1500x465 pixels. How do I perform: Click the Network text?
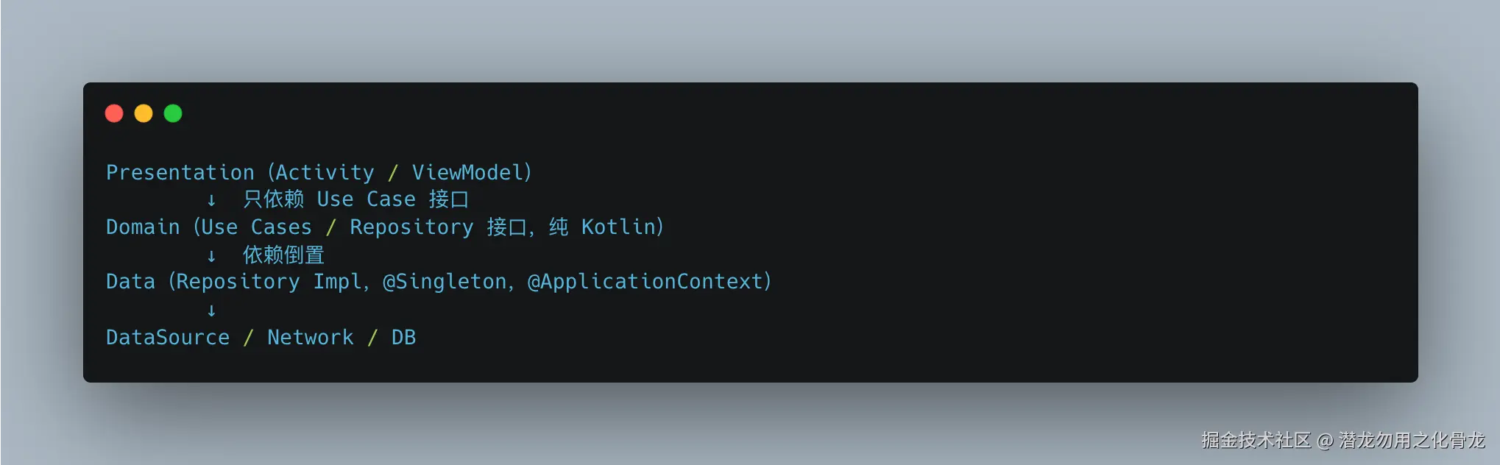click(310, 337)
